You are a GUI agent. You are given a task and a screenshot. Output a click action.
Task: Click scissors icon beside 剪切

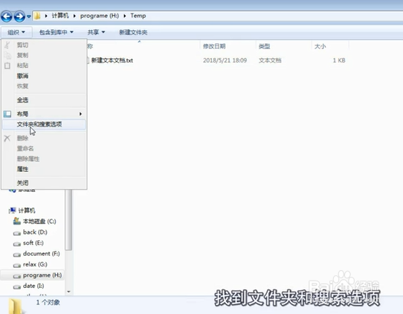pos(7,45)
